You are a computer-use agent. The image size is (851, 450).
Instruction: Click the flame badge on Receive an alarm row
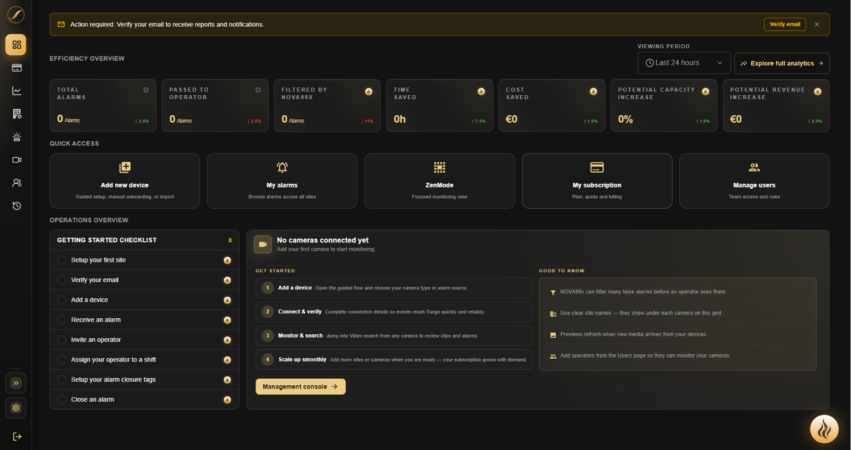[x=227, y=320]
